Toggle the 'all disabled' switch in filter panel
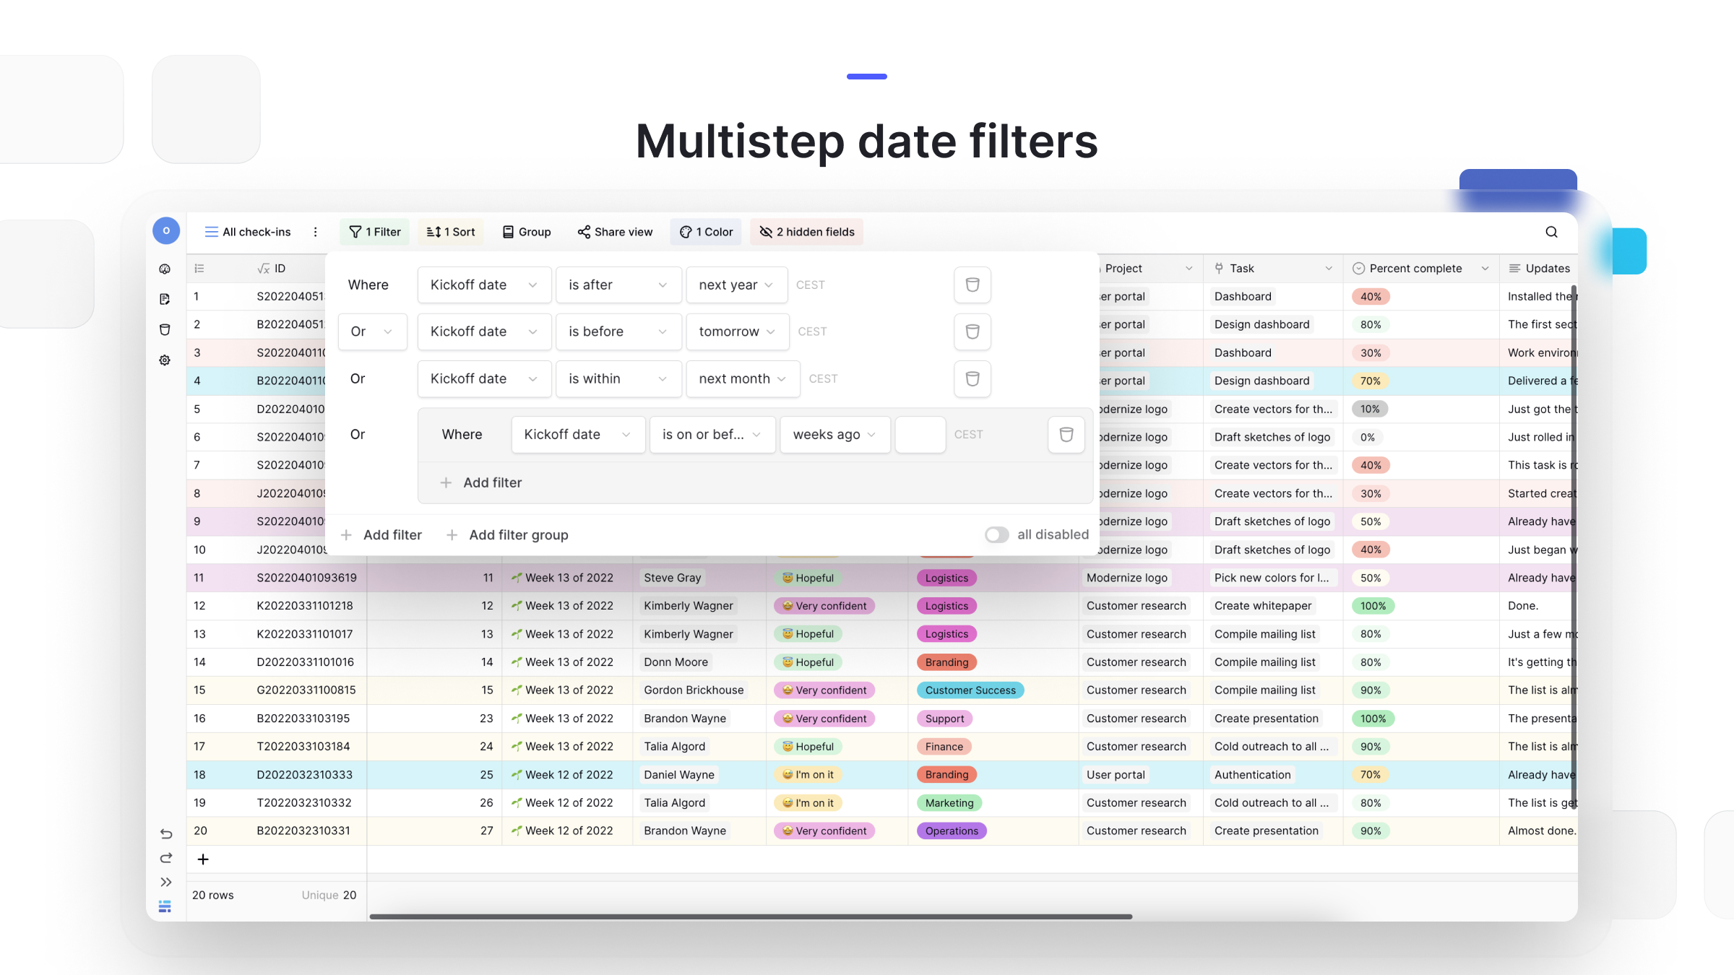Screen dimensions: 1734x975 [996, 534]
